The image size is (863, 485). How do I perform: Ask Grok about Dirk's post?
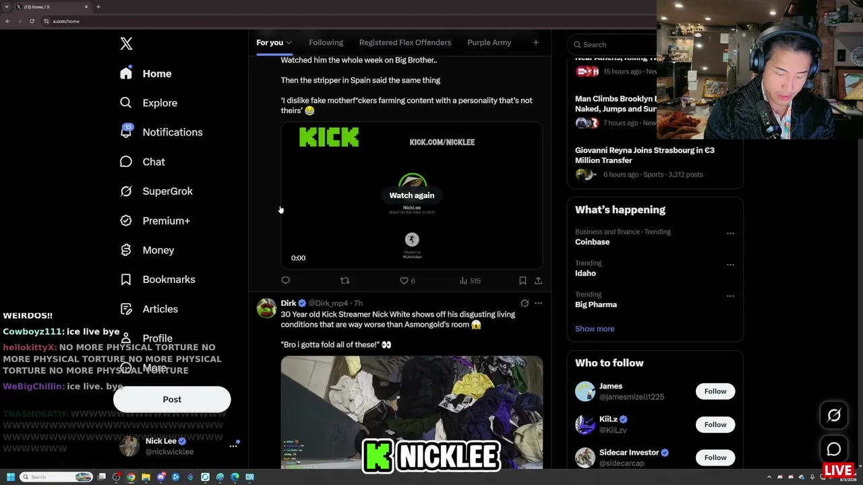525,303
